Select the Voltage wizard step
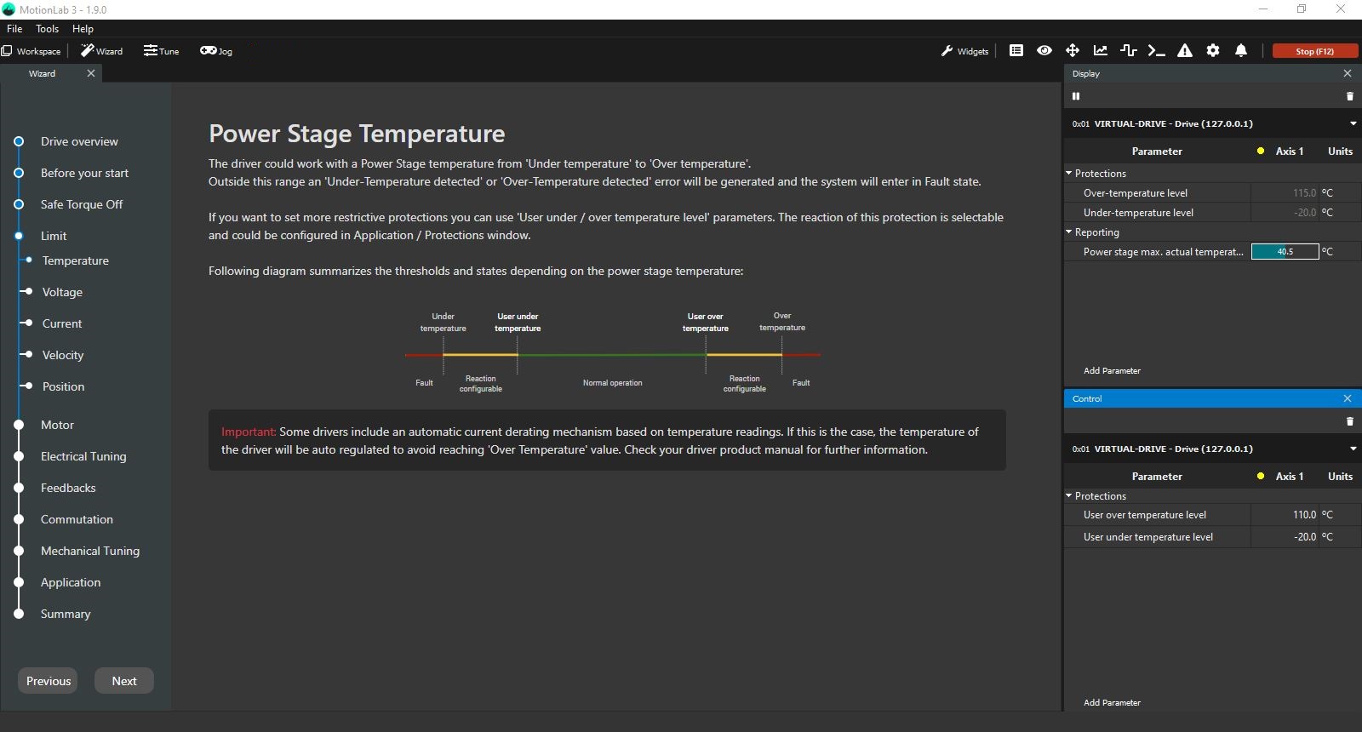Screen dimensions: 1362x732 pos(62,292)
